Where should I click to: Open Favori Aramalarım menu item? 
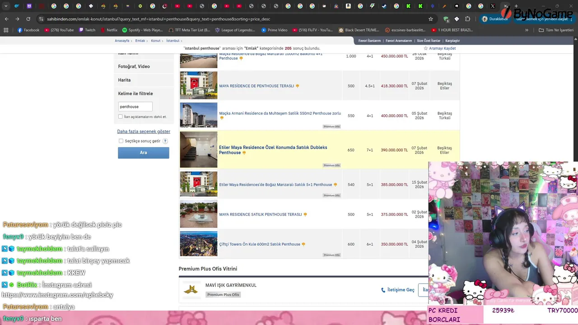coord(399,41)
